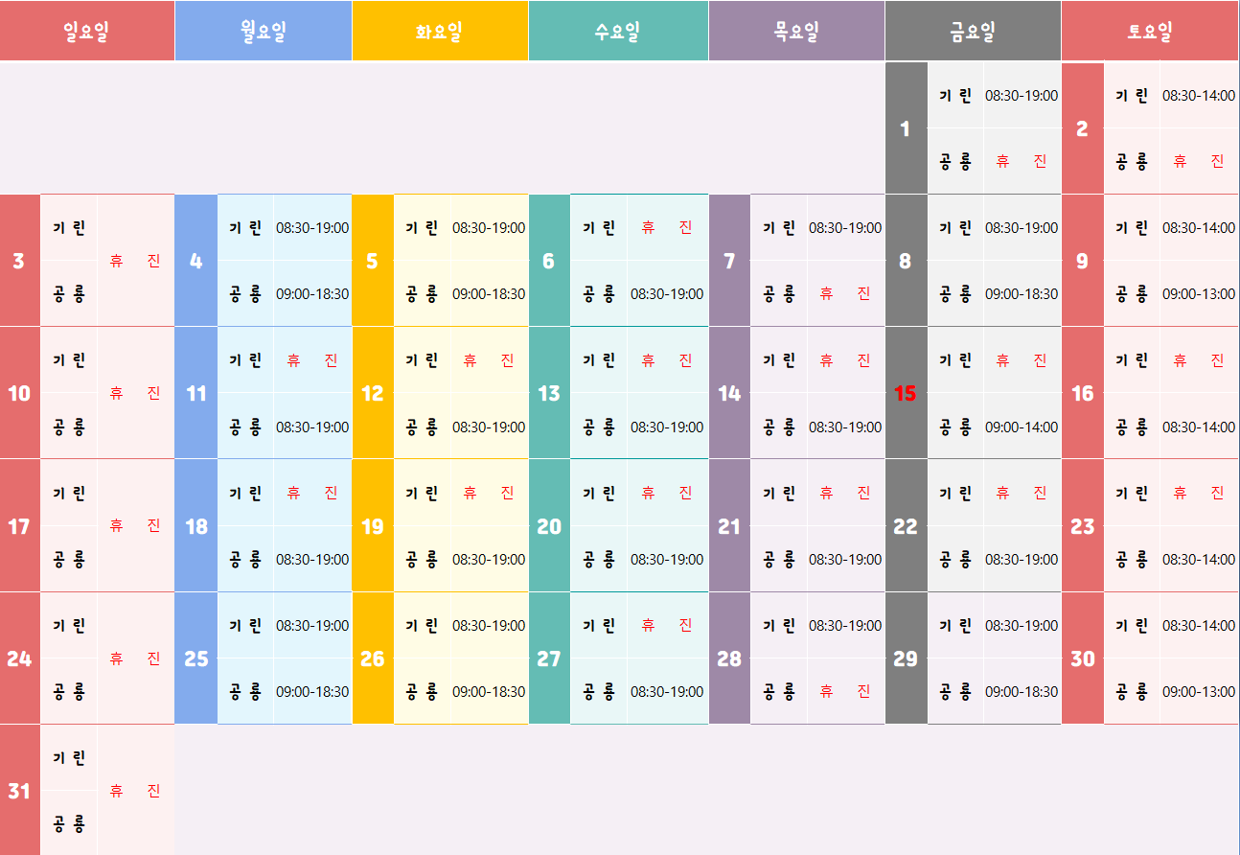
Task: Select date number 23 on Saturday
Action: click(1082, 525)
